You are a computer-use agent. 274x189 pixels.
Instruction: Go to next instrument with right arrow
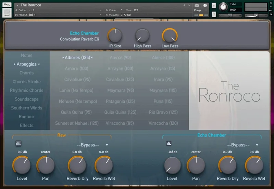[189, 5]
